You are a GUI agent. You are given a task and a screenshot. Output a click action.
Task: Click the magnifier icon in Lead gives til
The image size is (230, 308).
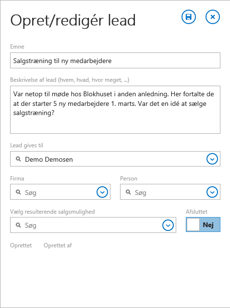pos(18,159)
